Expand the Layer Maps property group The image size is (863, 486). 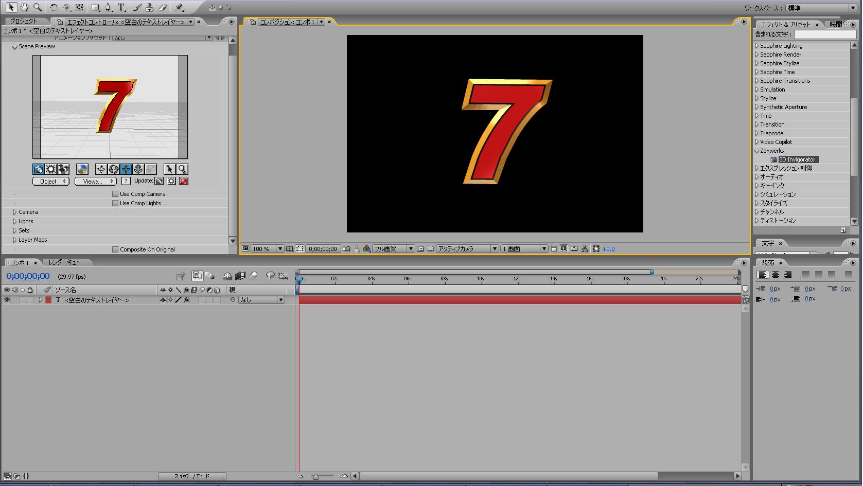pos(14,240)
